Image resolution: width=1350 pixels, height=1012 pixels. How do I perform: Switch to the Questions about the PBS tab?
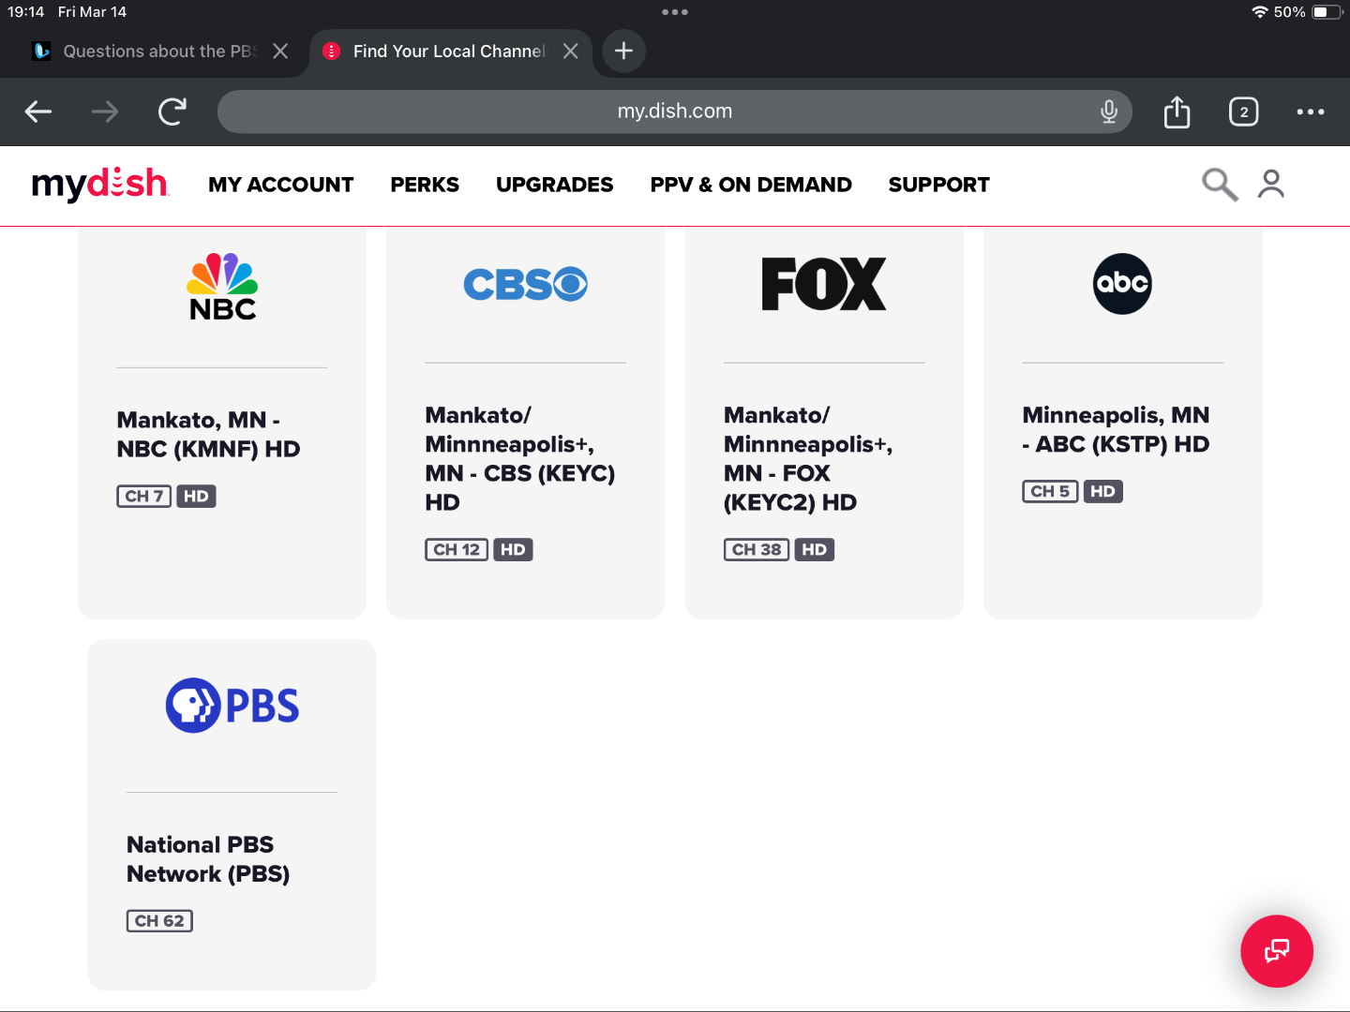pos(150,52)
